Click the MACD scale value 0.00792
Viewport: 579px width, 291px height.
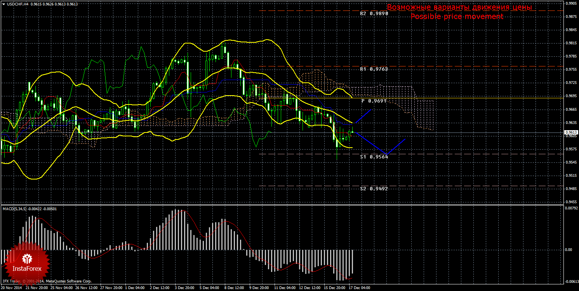coord(570,208)
